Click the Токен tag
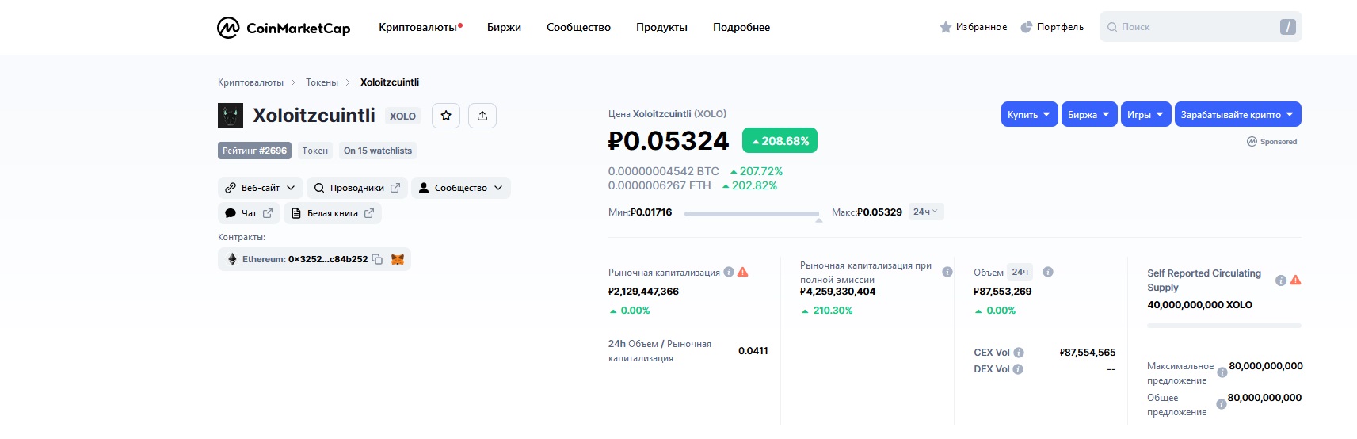This screenshot has width=1357, height=439. click(x=314, y=151)
